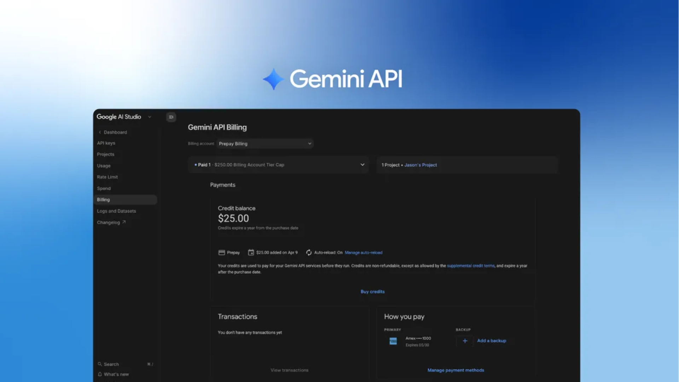Open Logs and Datasets
679x382 pixels.
116,211
